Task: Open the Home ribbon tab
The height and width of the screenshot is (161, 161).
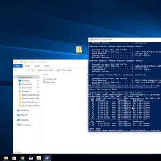Action: (x=27, y=66)
